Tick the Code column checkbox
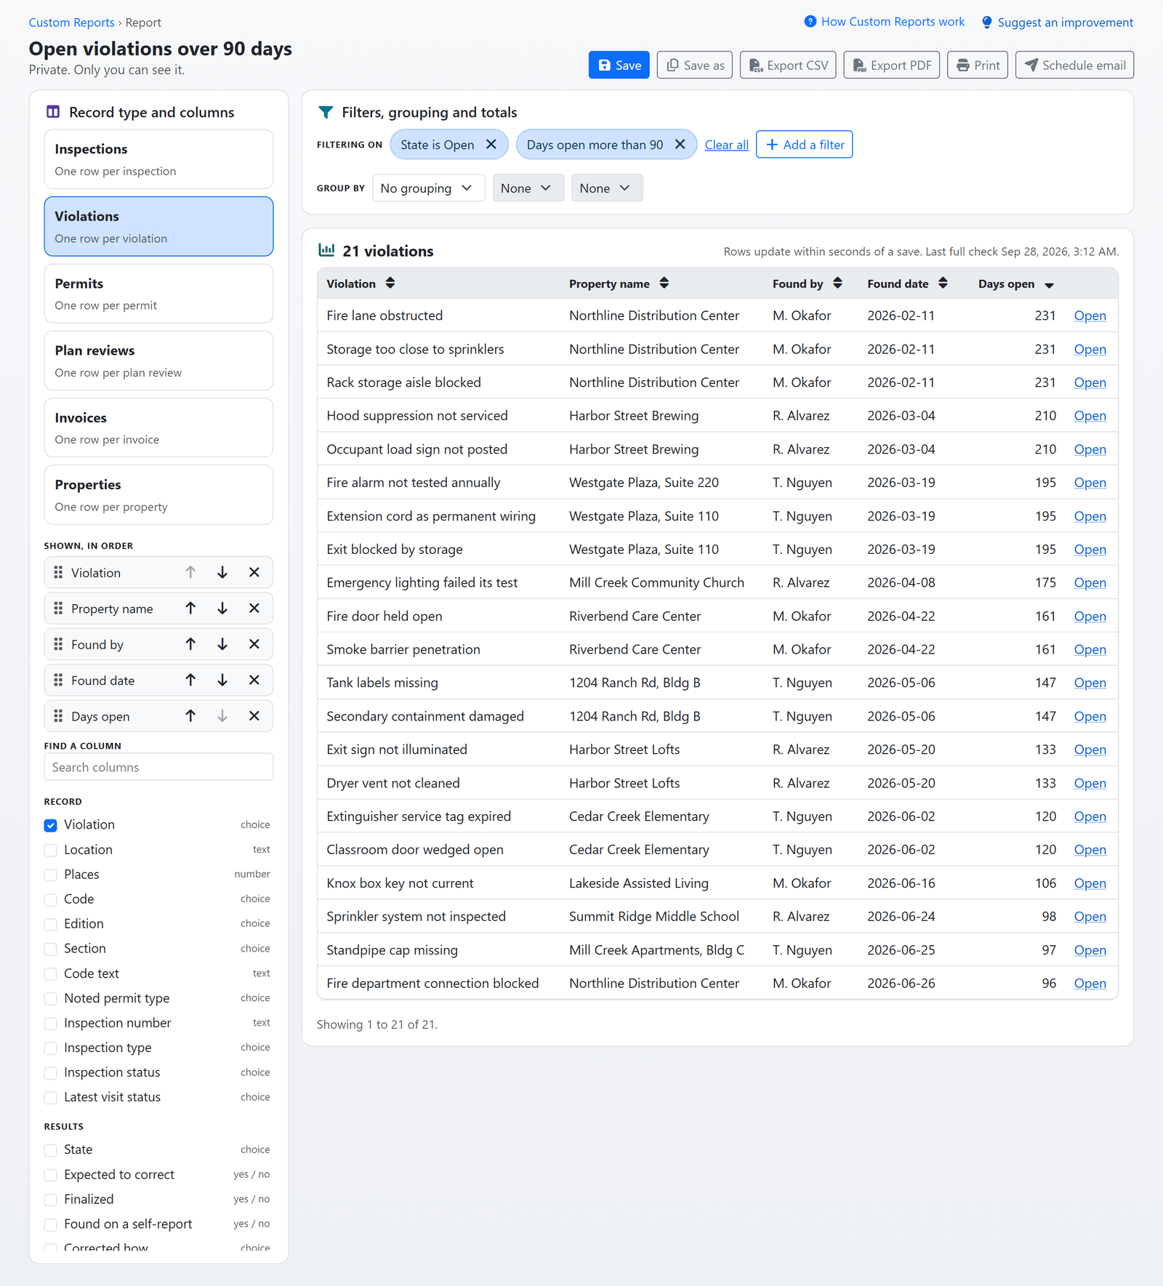The image size is (1163, 1286). pos(51,899)
